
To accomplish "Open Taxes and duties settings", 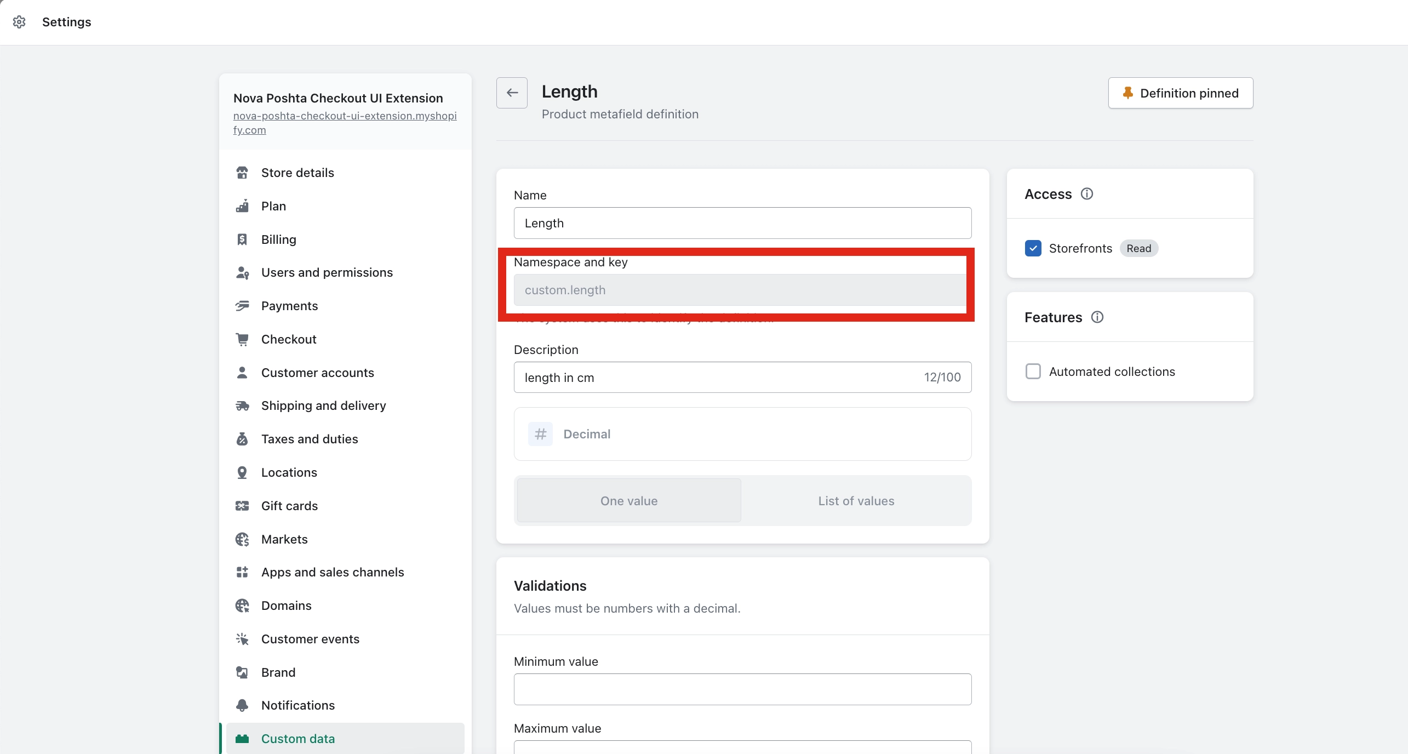I will (x=345, y=439).
